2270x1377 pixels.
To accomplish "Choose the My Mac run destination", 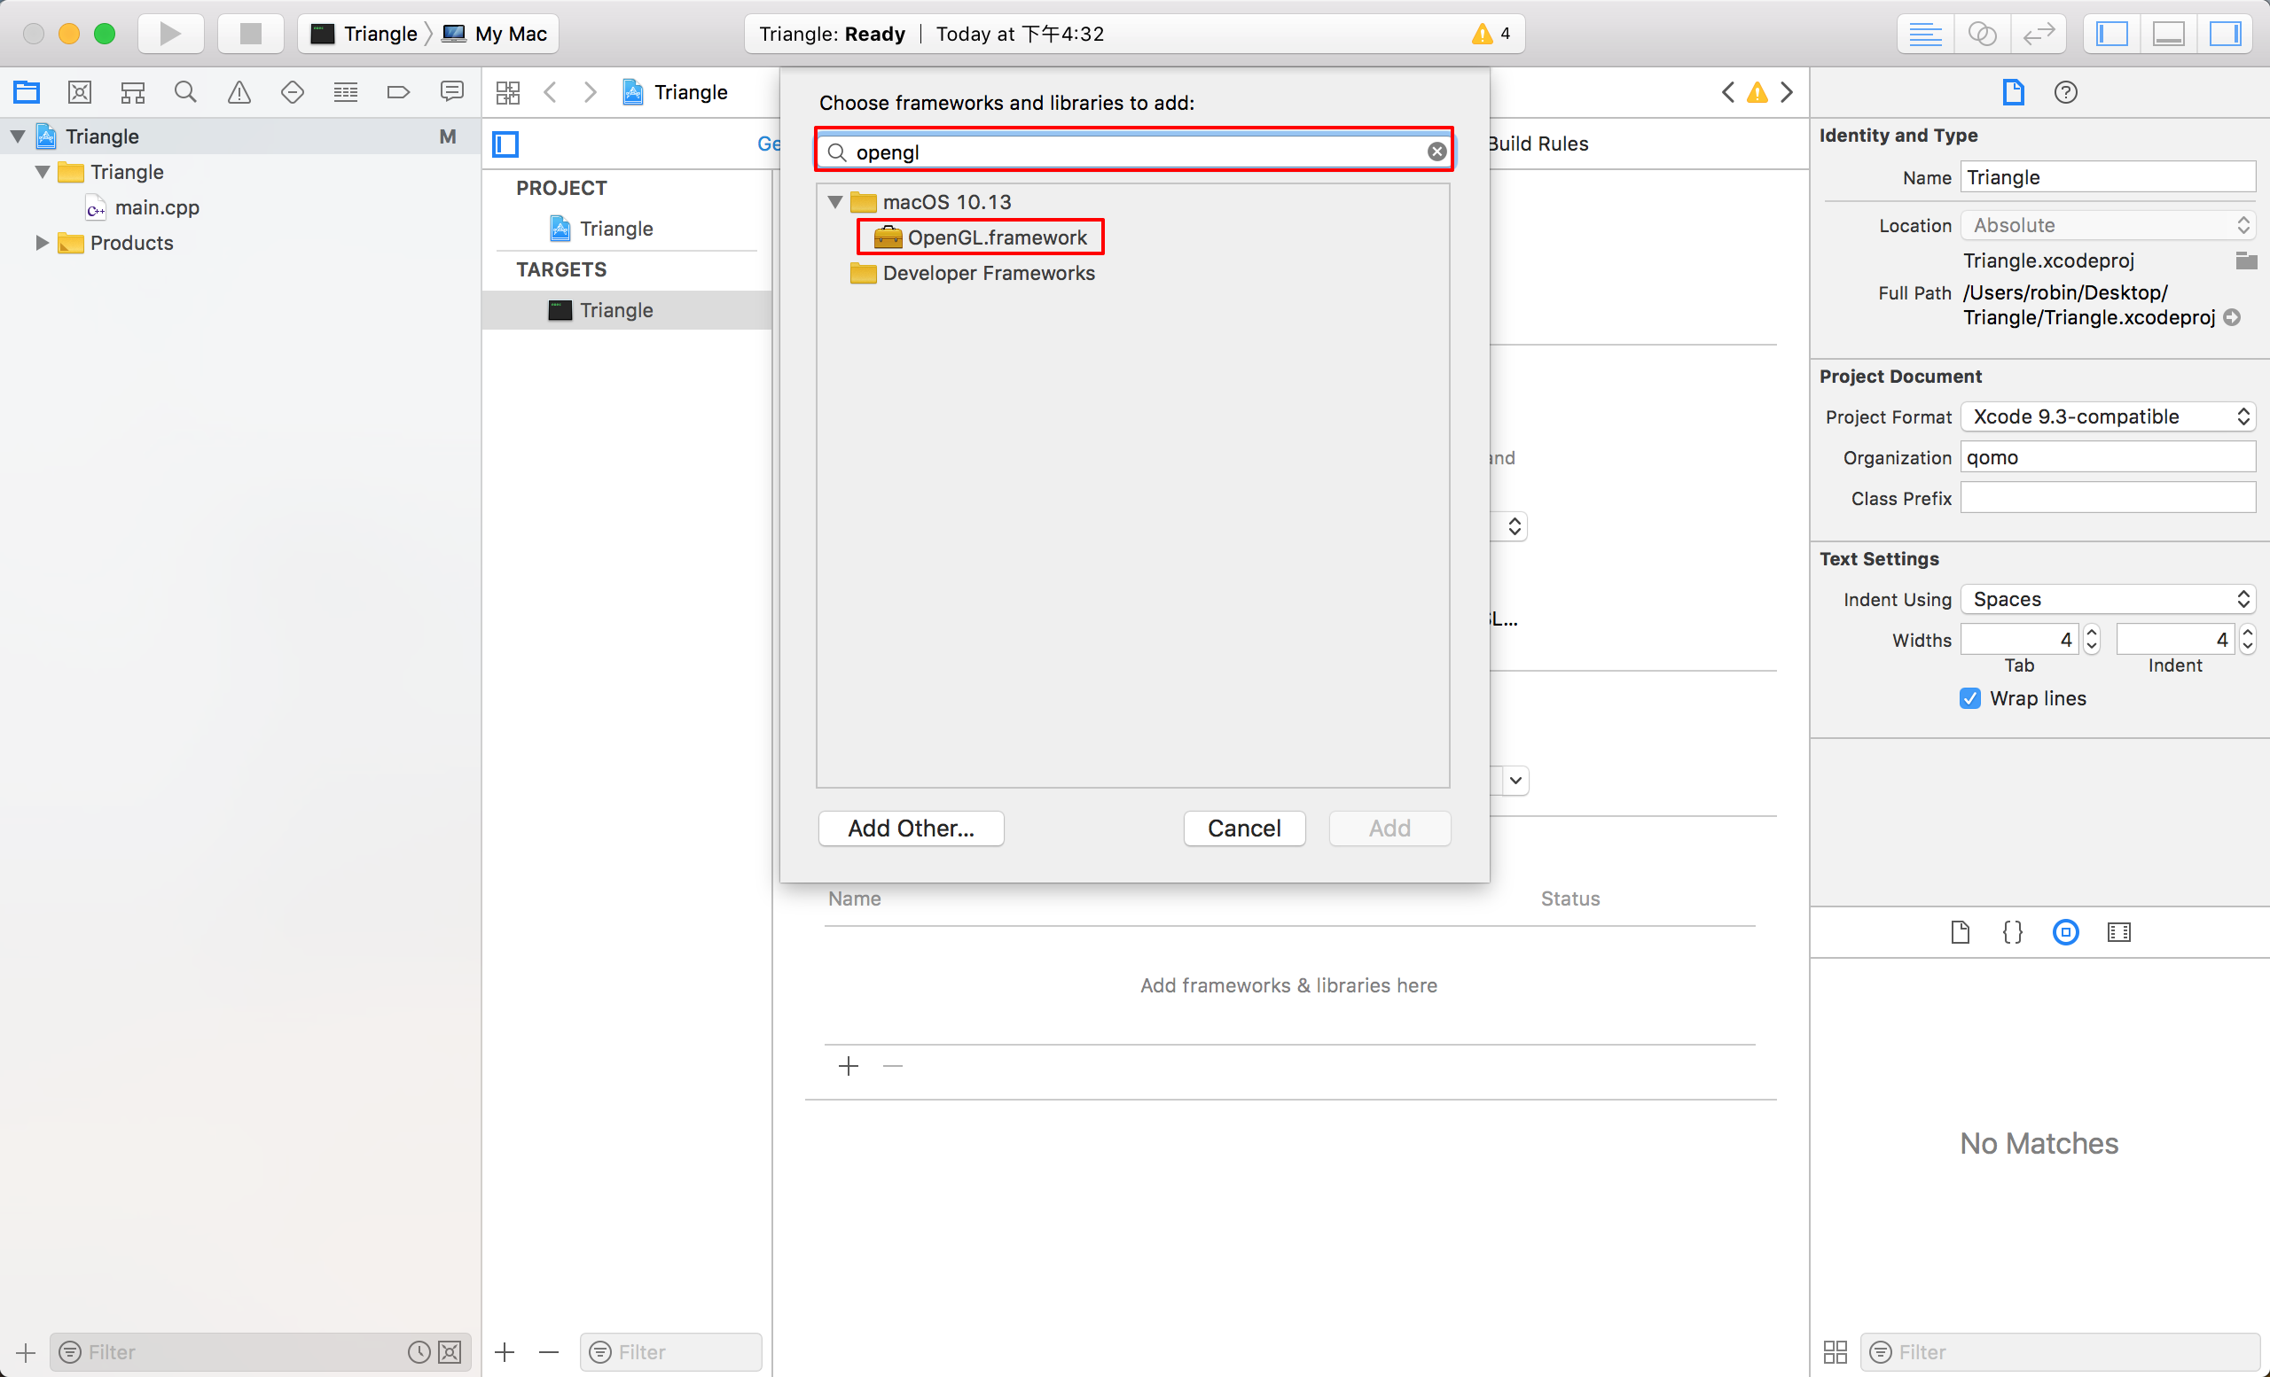I will tap(495, 34).
